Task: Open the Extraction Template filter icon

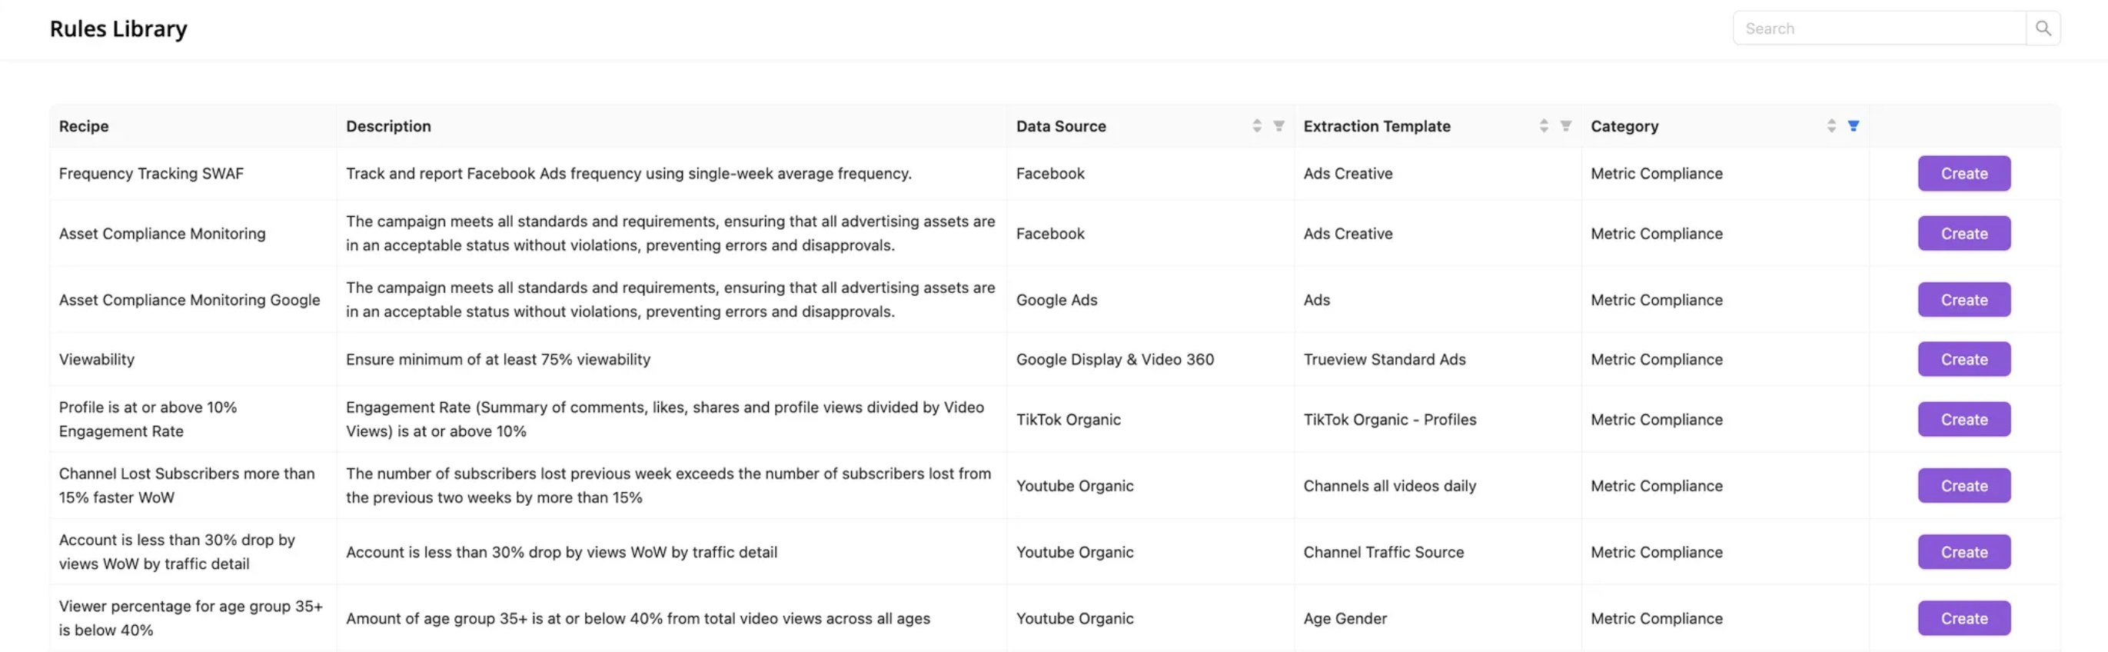Action: 1565,126
